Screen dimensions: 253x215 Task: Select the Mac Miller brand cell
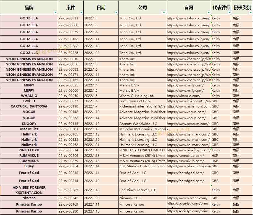(x=29, y=129)
